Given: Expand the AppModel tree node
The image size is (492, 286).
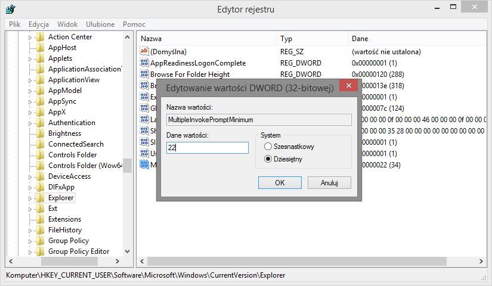Looking at the screenshot, I should click(30, 91).
